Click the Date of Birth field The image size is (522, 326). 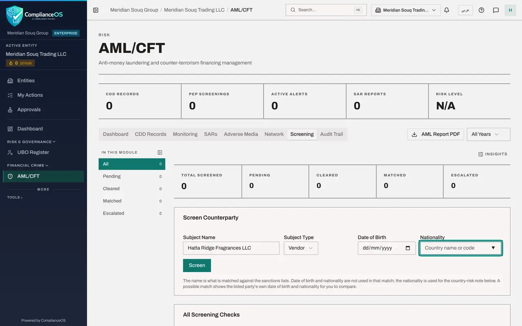(387, 248)
